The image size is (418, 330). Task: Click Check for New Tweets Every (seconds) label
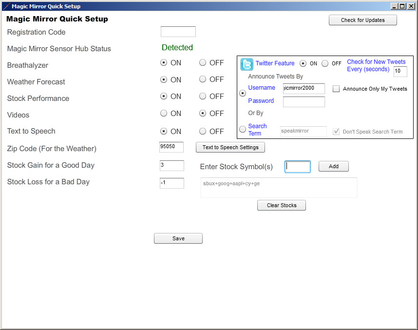pos(376,65)
